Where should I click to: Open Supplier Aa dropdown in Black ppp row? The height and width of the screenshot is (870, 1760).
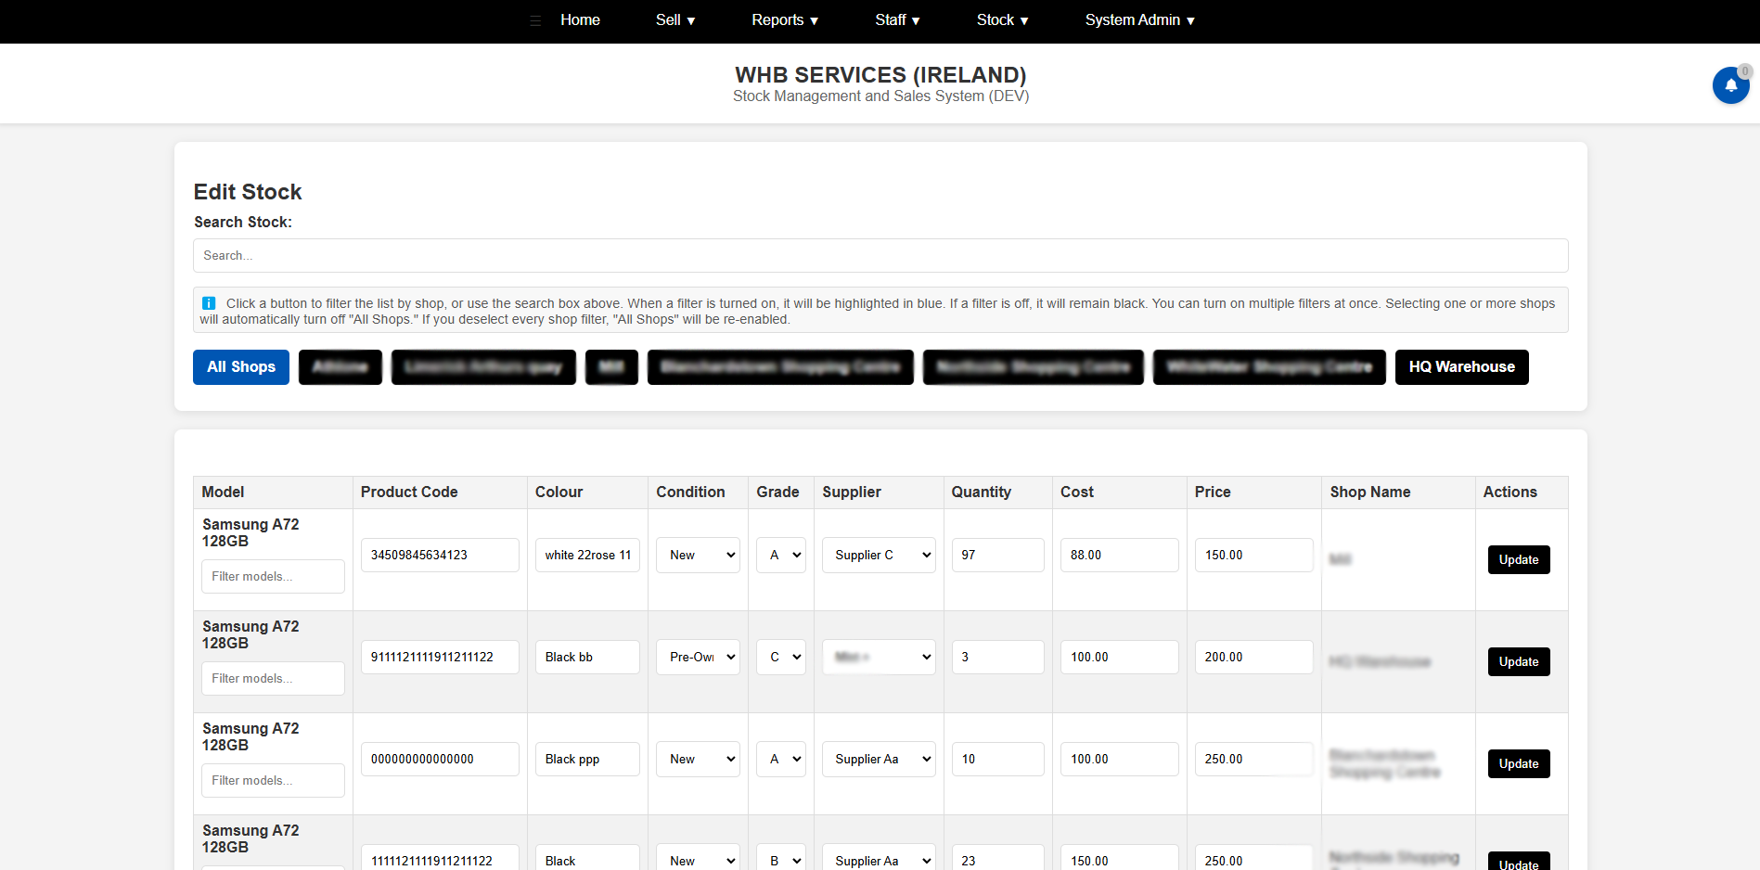pyautogui.click(x=879, y=759)
